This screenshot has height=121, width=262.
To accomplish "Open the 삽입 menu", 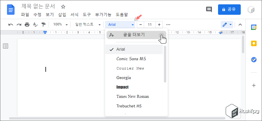I will [62, 15].
